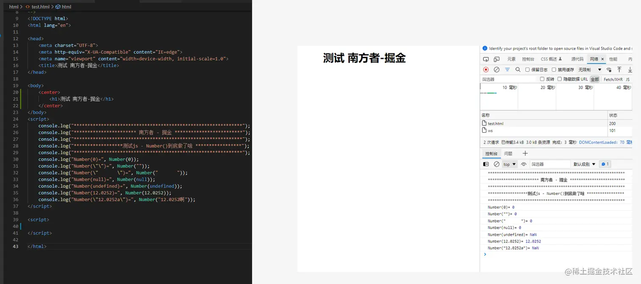Click the 30 毫秒 timeline marker
This screenshot has height=284, width=641.
coord(585,87)
